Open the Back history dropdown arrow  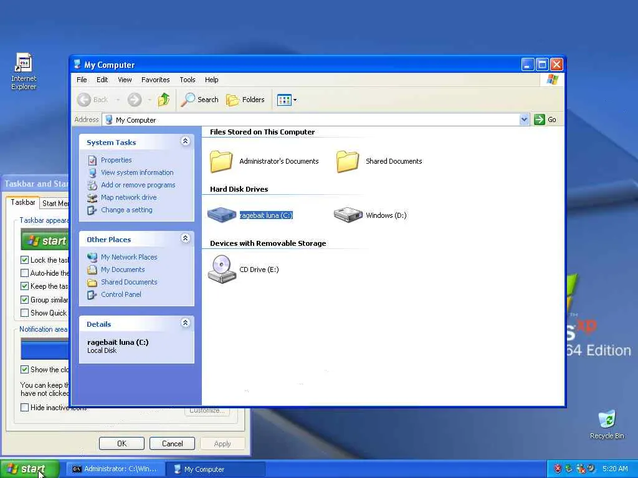[x=118, y=100]
